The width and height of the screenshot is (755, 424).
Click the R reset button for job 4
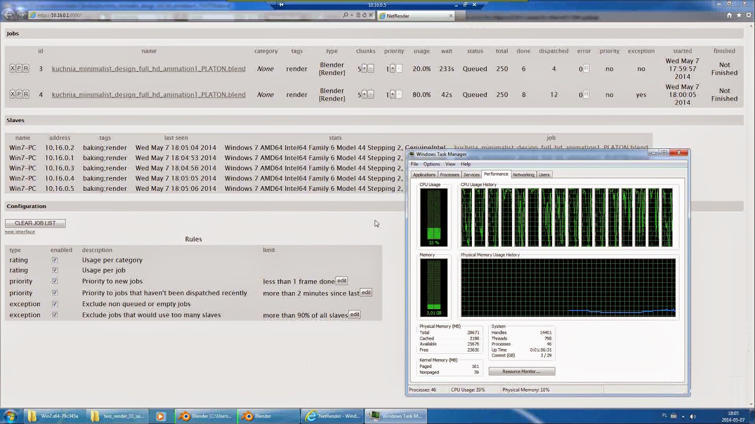(x=26, y=94)
